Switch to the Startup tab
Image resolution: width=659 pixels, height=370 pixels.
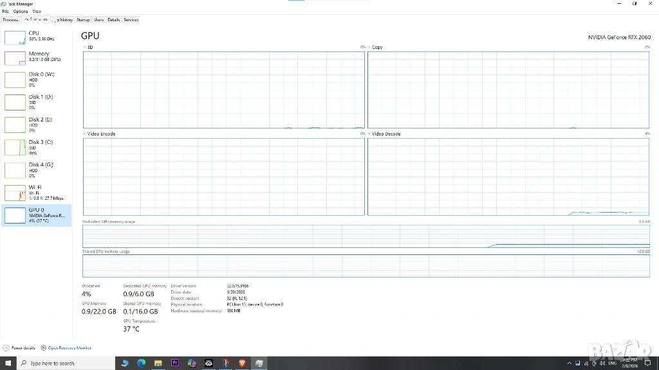(x=84, y=20)
